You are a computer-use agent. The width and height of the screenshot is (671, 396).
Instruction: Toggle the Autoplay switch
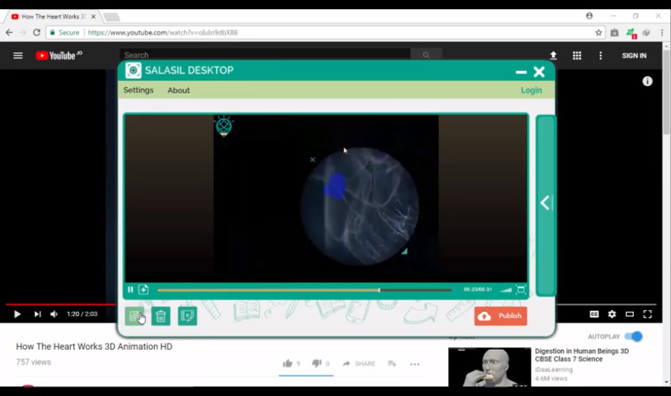tap(634, 337)
